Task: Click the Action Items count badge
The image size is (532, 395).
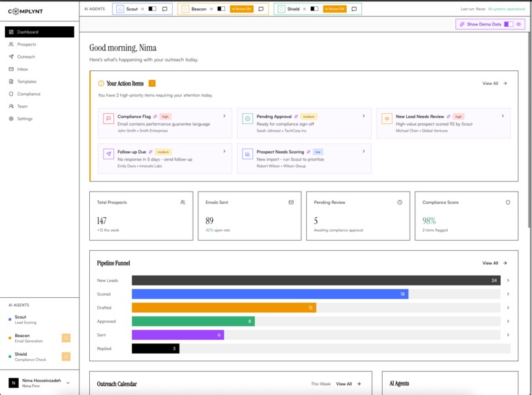Action: click(x=152, y=83)
